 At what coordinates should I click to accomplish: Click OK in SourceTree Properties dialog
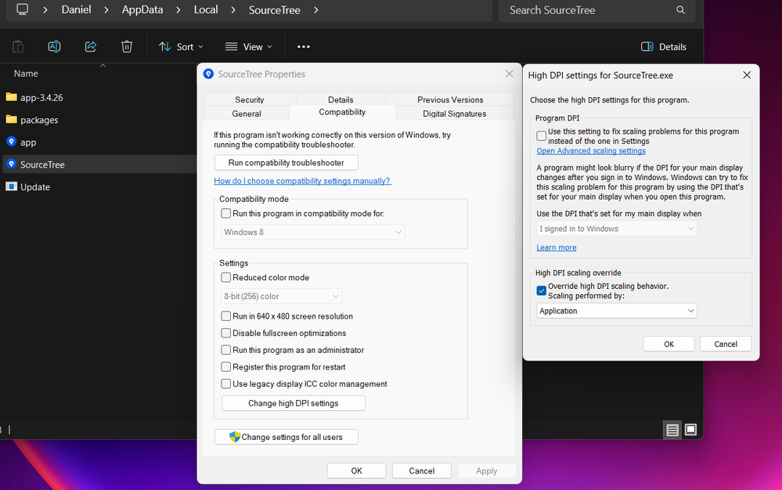coord(356,470)
